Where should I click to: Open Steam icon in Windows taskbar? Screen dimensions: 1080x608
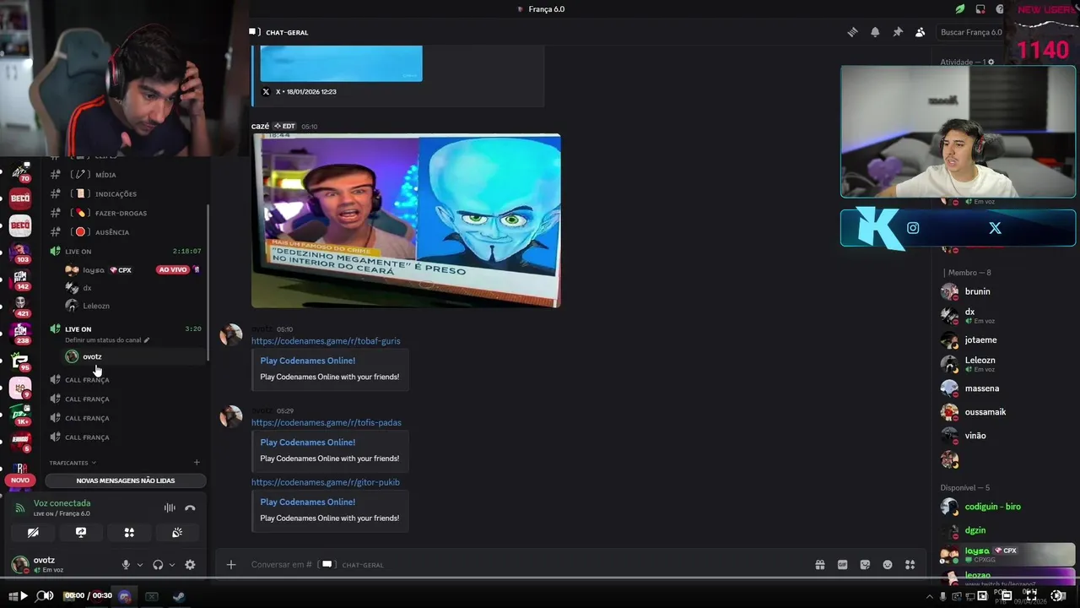(179, 596)
